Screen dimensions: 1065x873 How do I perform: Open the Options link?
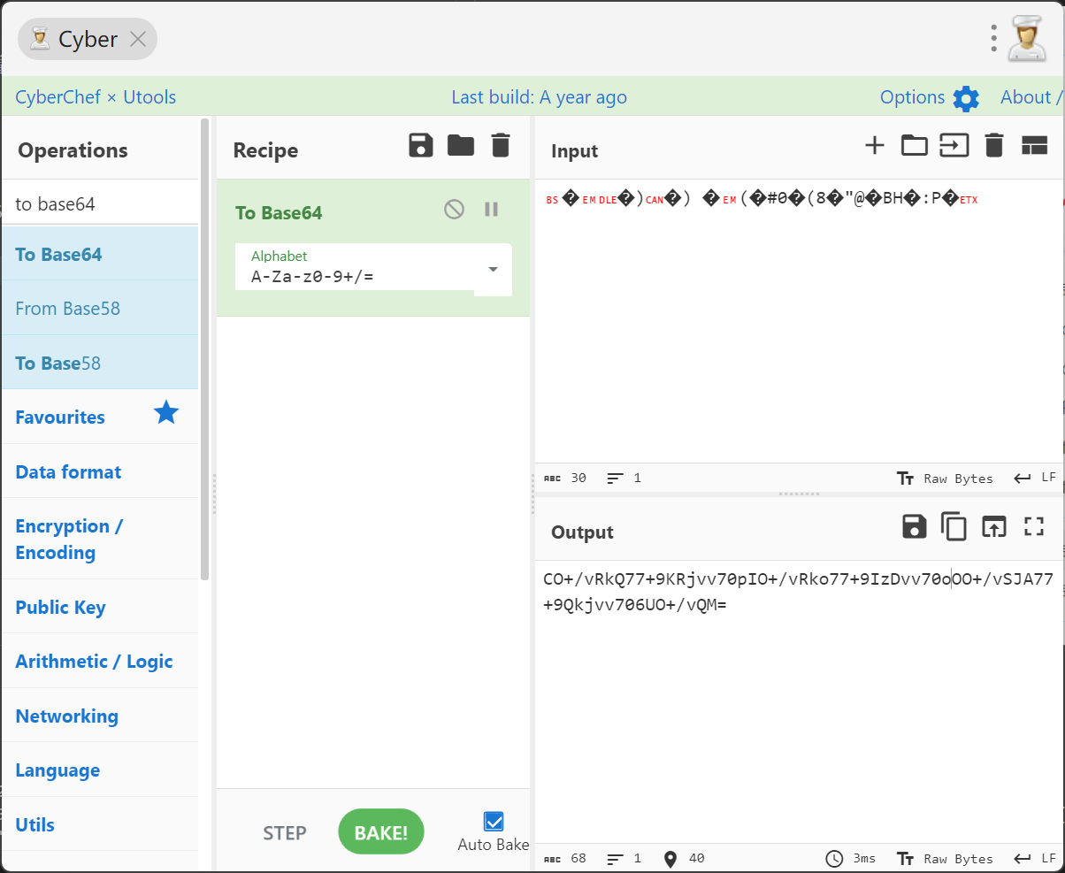point(912,97)
